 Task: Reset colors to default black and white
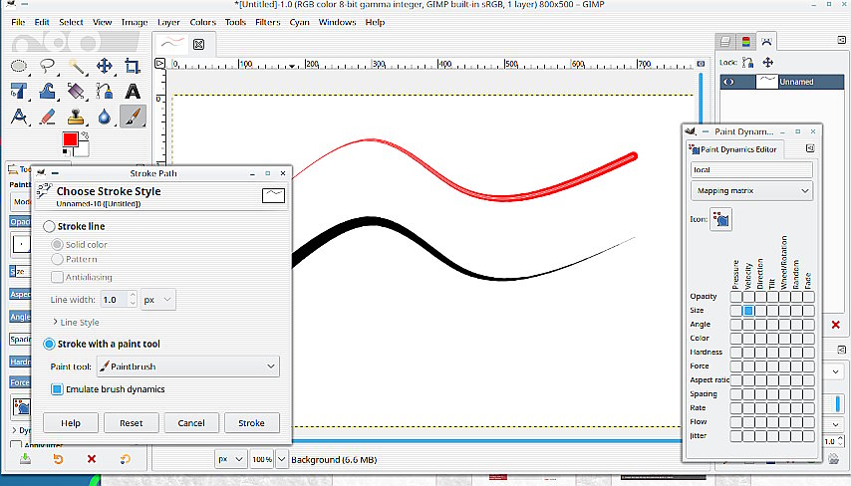click(x=66, y=152)
